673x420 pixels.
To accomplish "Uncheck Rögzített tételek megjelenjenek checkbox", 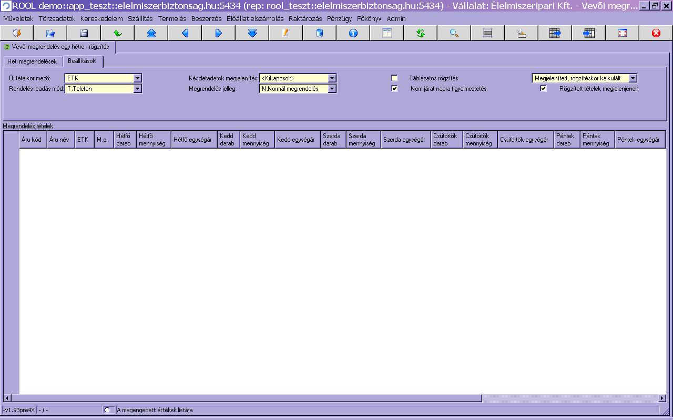I will point(543,89).
